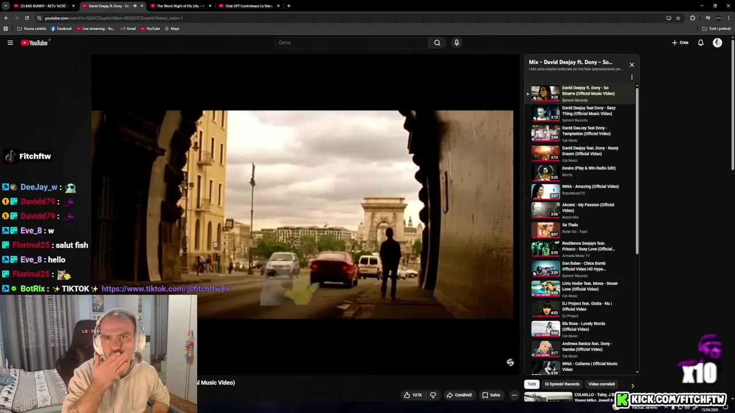Open Ela Rose - Lovely Words entry
The width and height of the screenshot is (735, 413).
(580, 329)
